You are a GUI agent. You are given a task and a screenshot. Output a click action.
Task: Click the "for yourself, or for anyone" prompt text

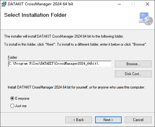click(x=76, y=88)
